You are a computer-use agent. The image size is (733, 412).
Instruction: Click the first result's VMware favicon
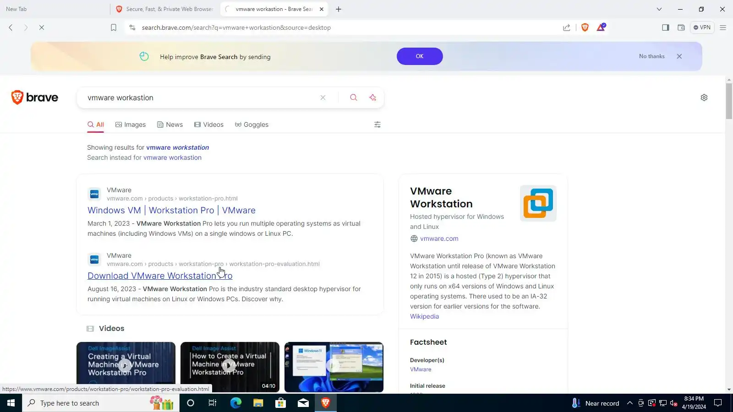point(94,194)
